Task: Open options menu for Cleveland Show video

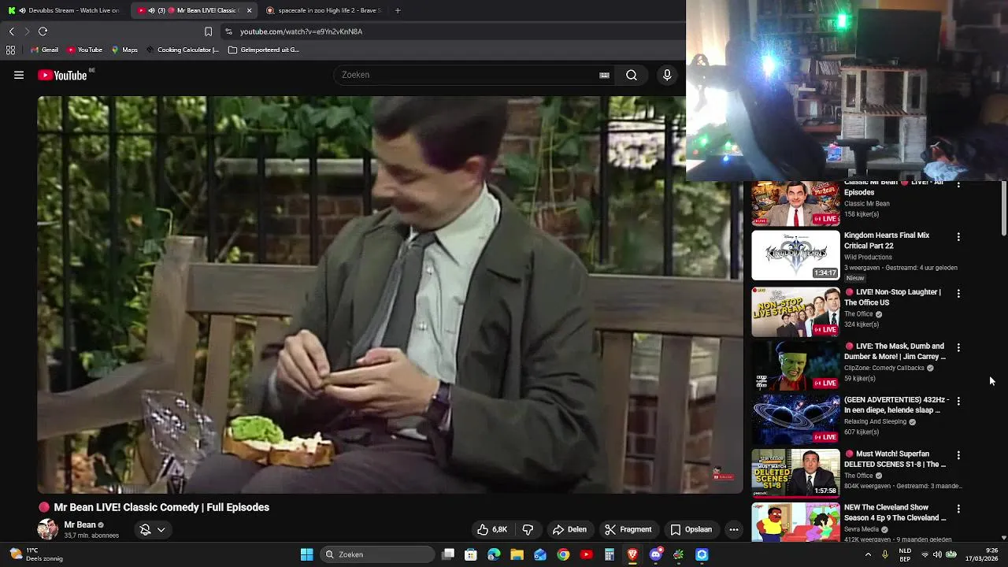Action: coord(958,509)
